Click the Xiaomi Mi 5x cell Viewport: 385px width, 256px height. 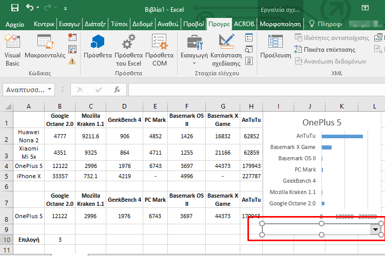pyautogui.click(x=28, y=153)
